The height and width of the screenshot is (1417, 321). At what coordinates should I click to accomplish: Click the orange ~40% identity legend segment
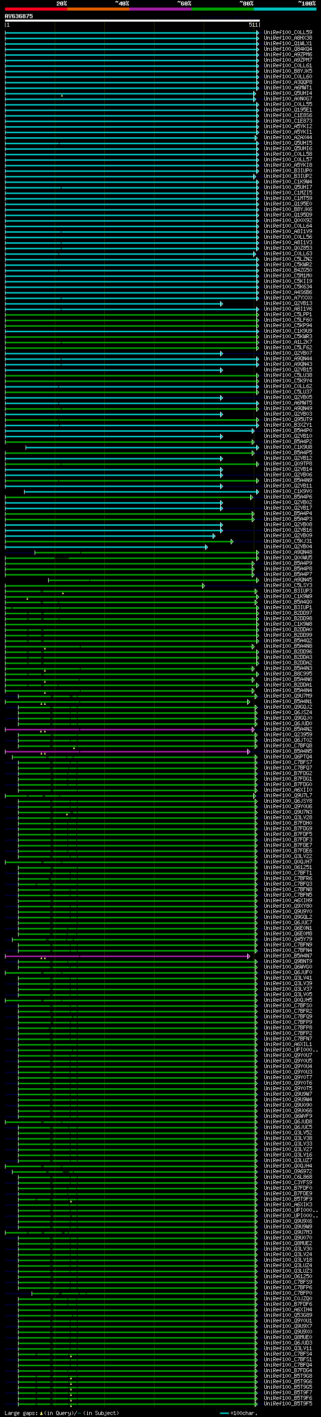tap(98, 9)
